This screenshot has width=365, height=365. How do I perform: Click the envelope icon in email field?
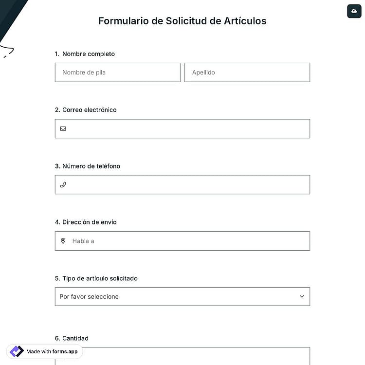click(x=63, y=128)
